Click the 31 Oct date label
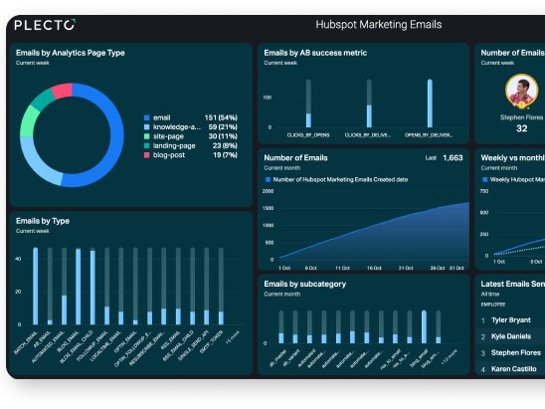 tap(456, 268)
